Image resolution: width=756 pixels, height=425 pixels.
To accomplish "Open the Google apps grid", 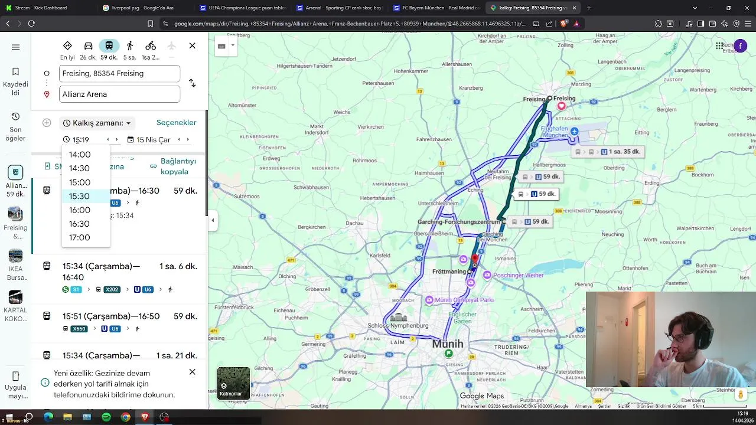I will click(719, 46).
